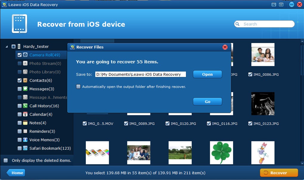Uncheck IMG_0086.JPG checkbox
Viewport: 304px width, 180px height.
(x=250, y=74)
